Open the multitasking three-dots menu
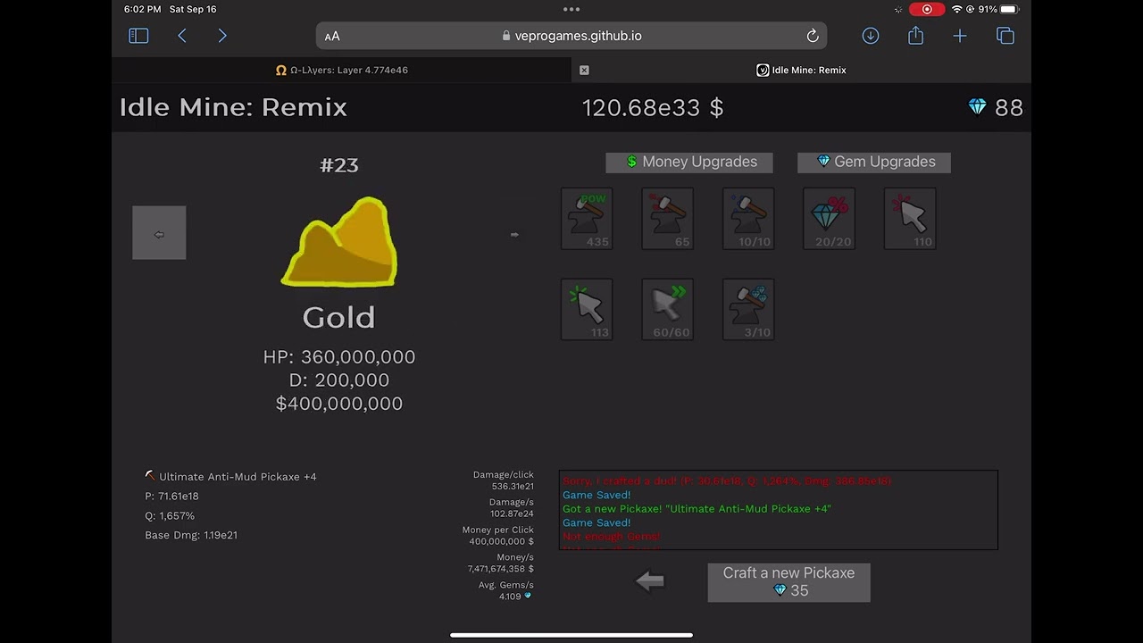 pyautogui.click(x=571, y=9)
